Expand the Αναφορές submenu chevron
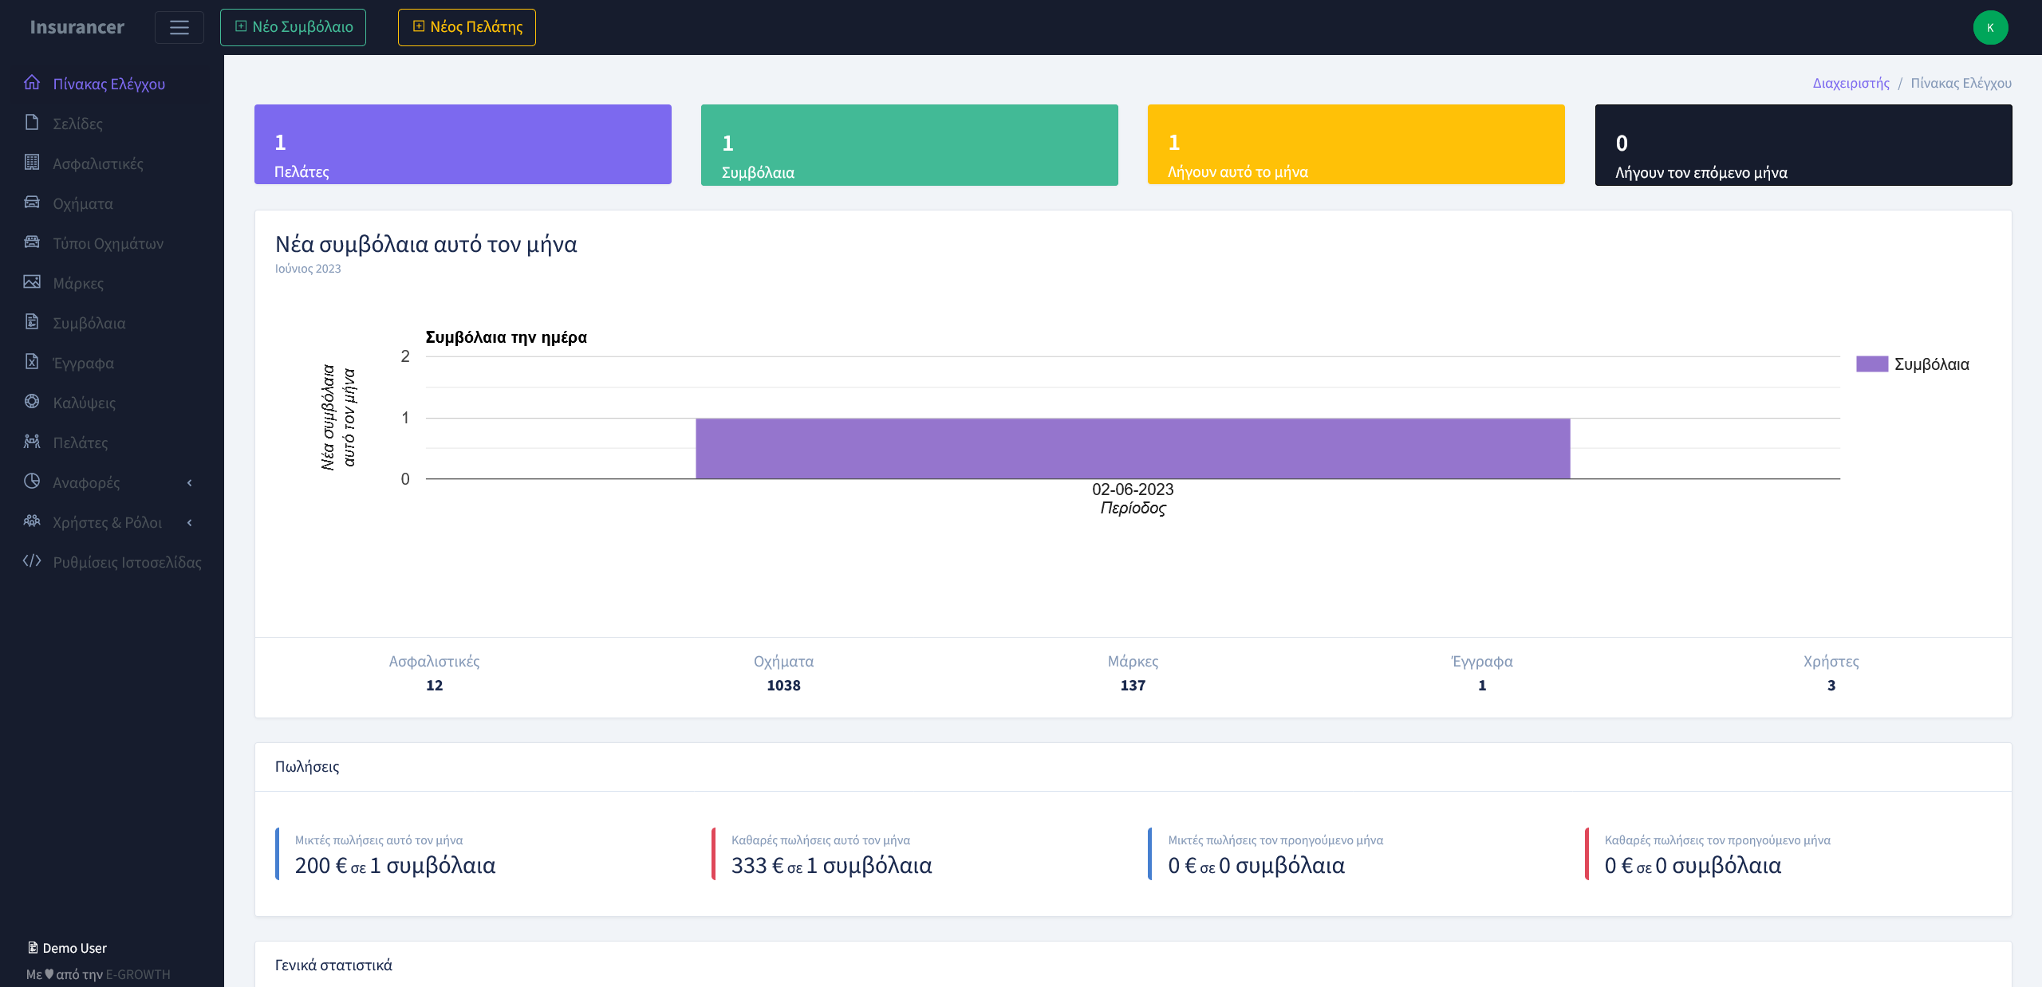2042x987 pixels. coord(190,482)
